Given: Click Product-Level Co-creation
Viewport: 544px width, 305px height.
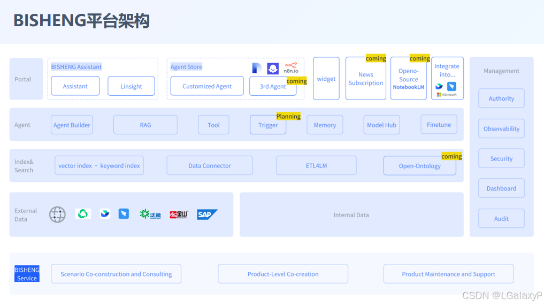Looking at the screenshot, I should (283, 274).
